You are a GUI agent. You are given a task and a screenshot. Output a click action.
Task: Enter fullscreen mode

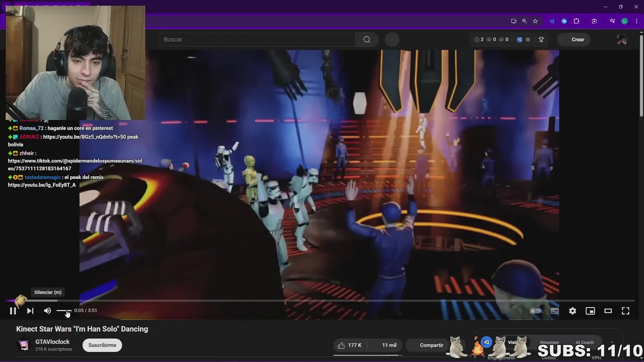click(625, 311)
